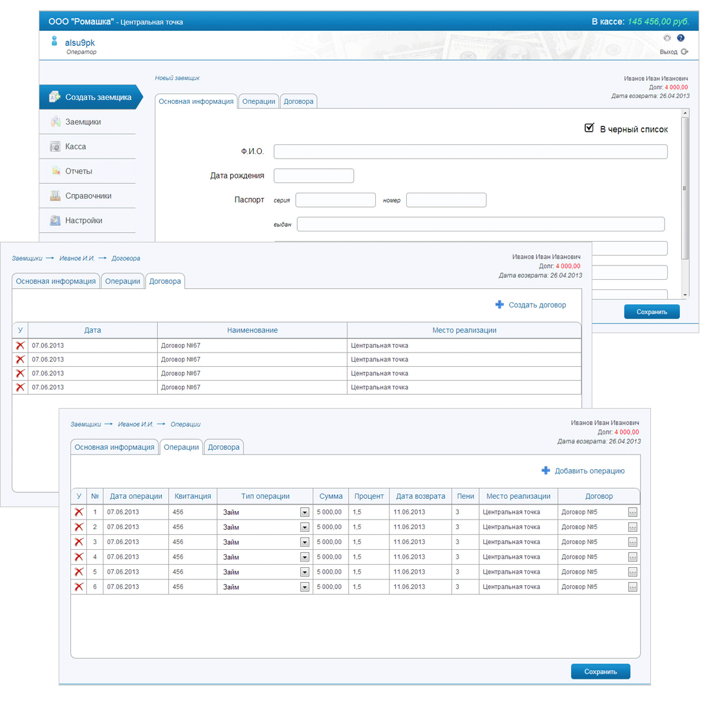
Task: Open contract picker button in operation row 4
Action: [x=632, y=557]
